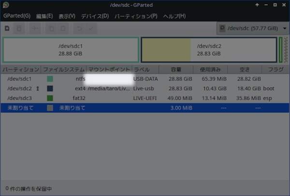This screenshot has height=196, width=290.
Task: Click the パーティション column header
Action: 20,70
